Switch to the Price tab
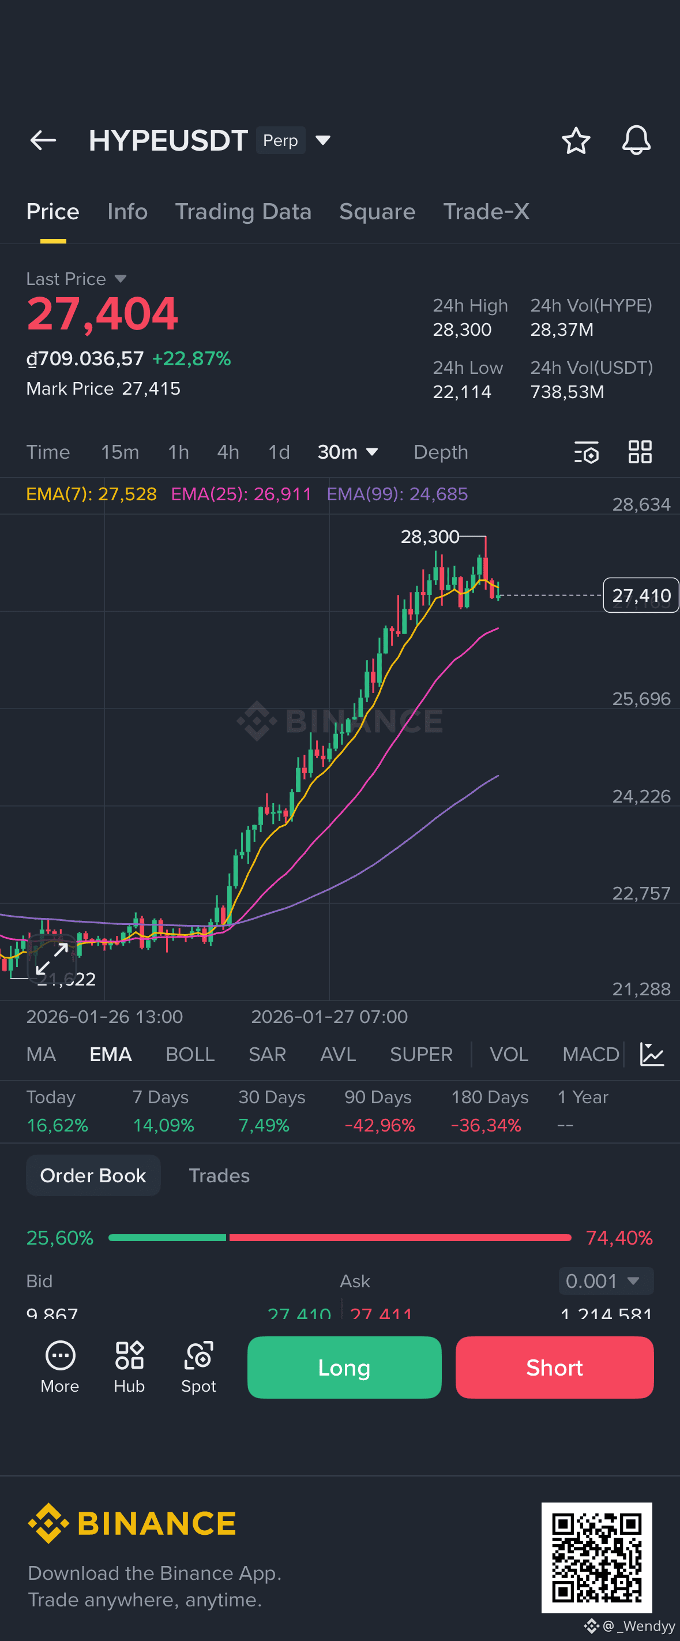This screenshot has width=680, height=1641. (x=53, y=212)
